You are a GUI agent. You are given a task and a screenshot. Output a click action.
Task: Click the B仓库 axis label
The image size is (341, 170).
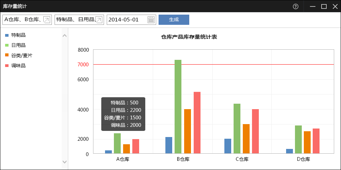183,159
